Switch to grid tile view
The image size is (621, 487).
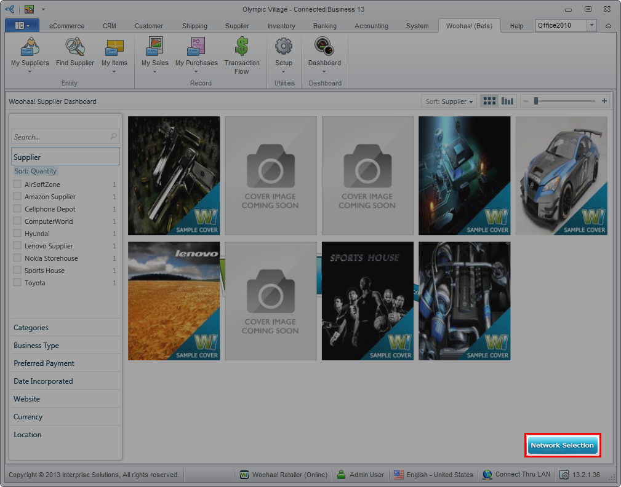point(489,101)
